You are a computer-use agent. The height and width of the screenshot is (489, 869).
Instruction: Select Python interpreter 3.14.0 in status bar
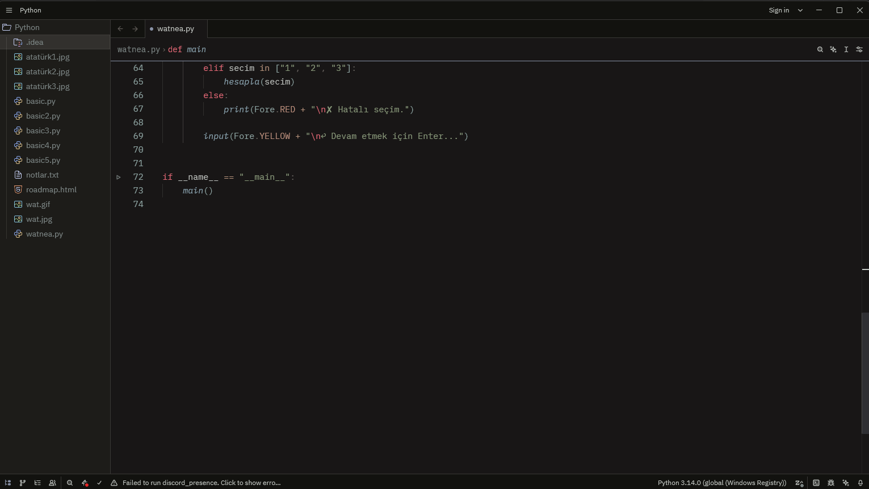coord(722,483)
